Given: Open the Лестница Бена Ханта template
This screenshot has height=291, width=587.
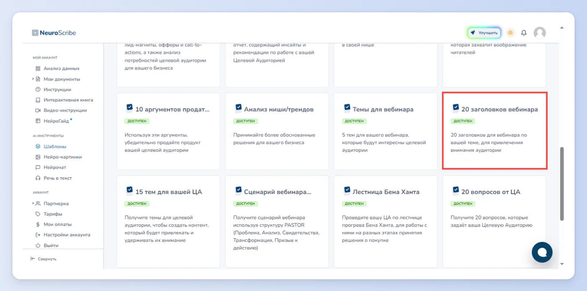Looking at the screenshot, I should pyautogui.click(x=385, y=221).
